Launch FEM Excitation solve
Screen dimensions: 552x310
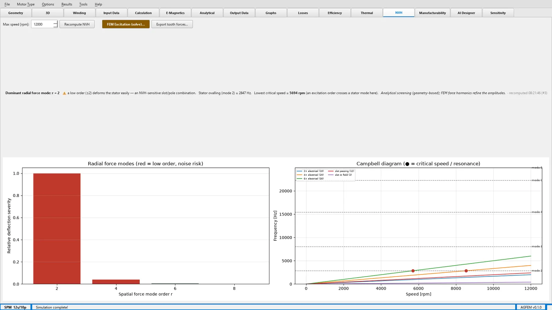coord(126,24)
